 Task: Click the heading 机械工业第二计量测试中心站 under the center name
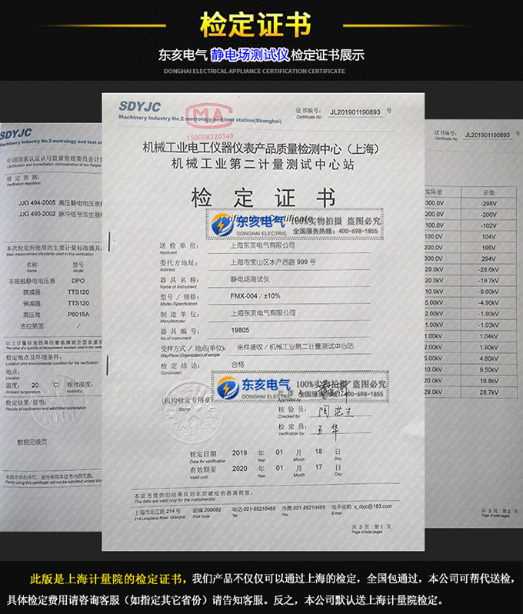pyautogui.click(x=263, y=164)
